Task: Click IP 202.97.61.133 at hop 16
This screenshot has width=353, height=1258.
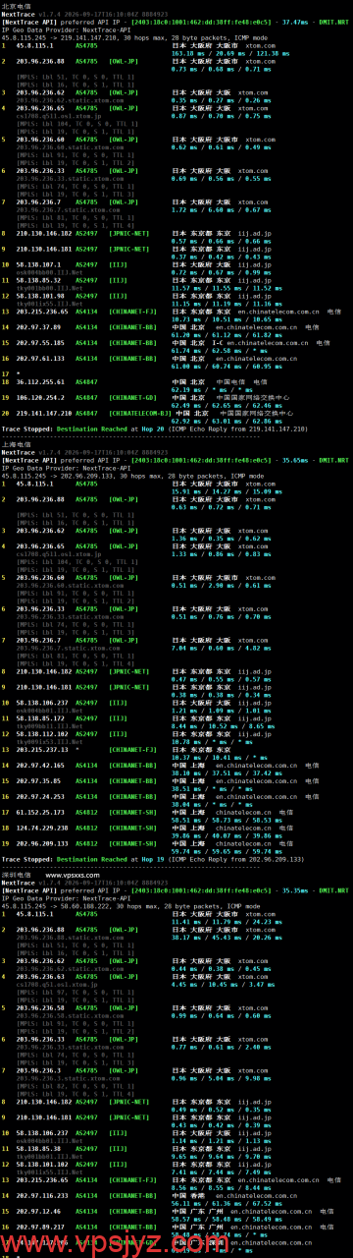Action: [x=39, y=358]
